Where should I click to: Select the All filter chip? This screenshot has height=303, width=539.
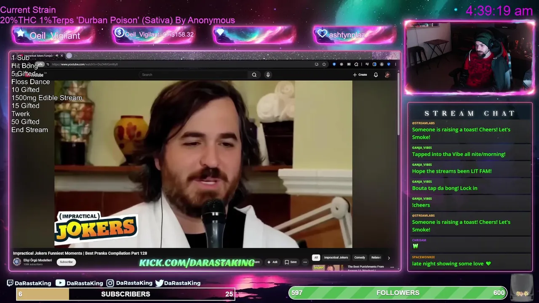[x=316, y=258]
